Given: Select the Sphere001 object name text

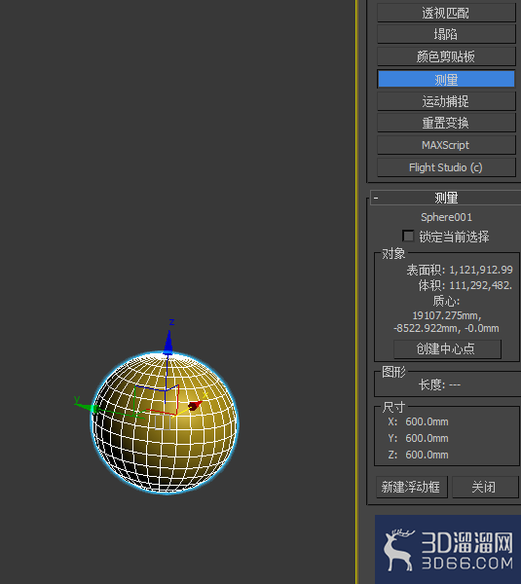Looking at the screenshot, I should (x=446, y=217).
